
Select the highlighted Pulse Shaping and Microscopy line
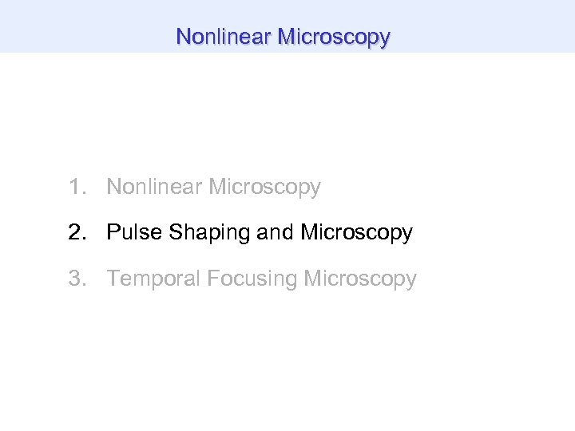pyautogui.click(x=259, y=233)
